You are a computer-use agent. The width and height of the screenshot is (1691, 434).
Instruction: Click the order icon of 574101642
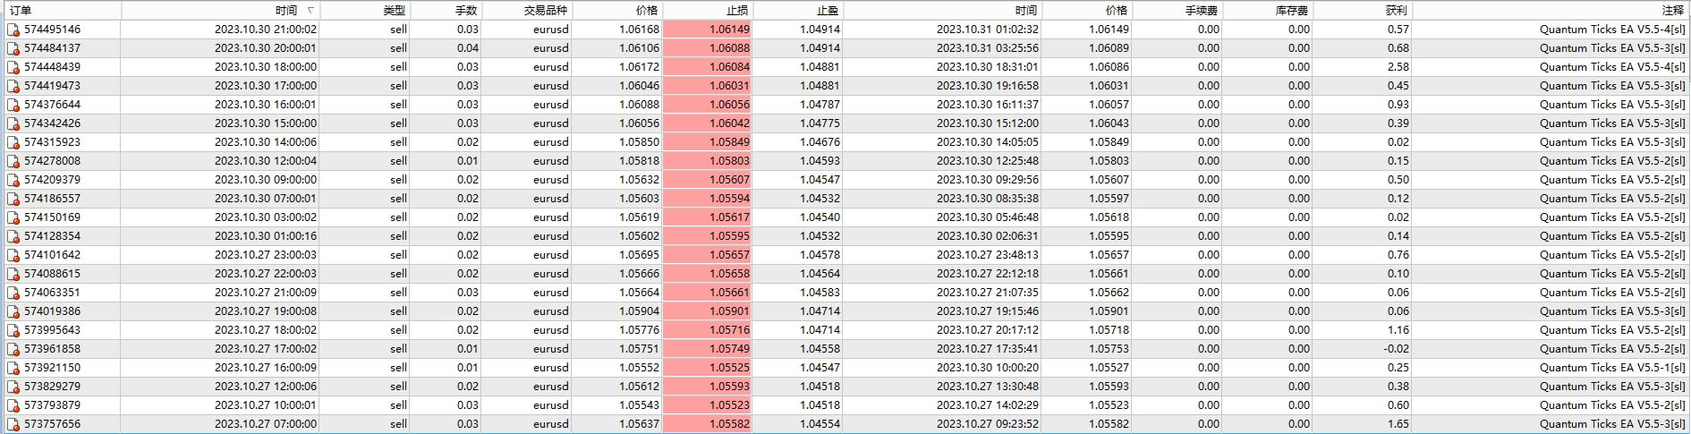point(13,255)
